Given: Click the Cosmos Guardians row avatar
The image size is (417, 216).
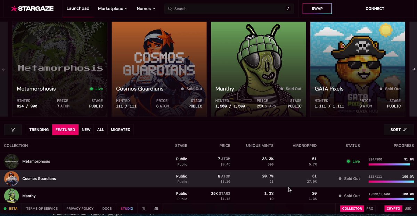Looking at the screenshot, I should click(11, 179).
